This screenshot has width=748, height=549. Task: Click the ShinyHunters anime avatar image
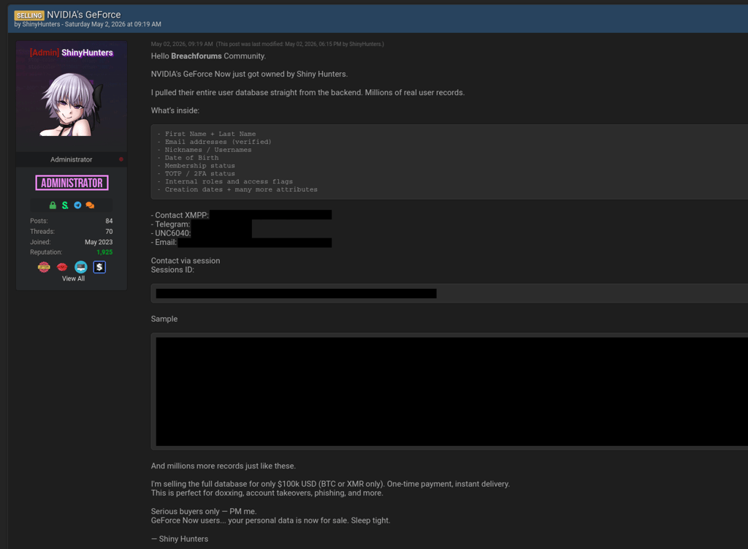click(72, 105)
